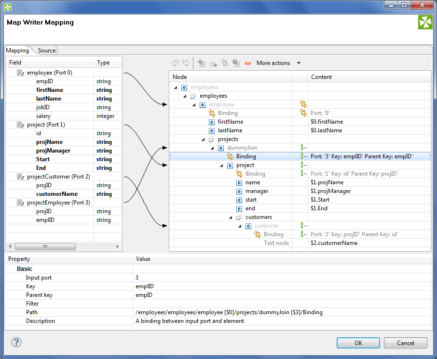The image size is (437, 359).
Task: Click the red remove element icon
Action: 248,64
